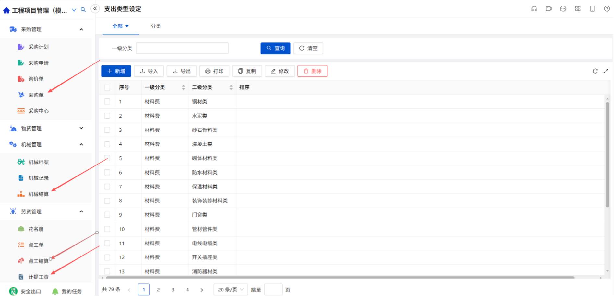The image size is (614, 296).
Task: Expand the 物资管理 menu group
Action: tap(45, 128)
